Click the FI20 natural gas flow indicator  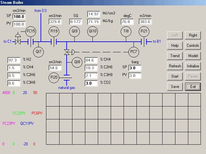click(54, 78)
